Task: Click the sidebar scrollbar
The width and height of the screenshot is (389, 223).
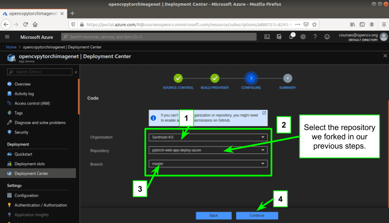Action: [x=79, y=97]
